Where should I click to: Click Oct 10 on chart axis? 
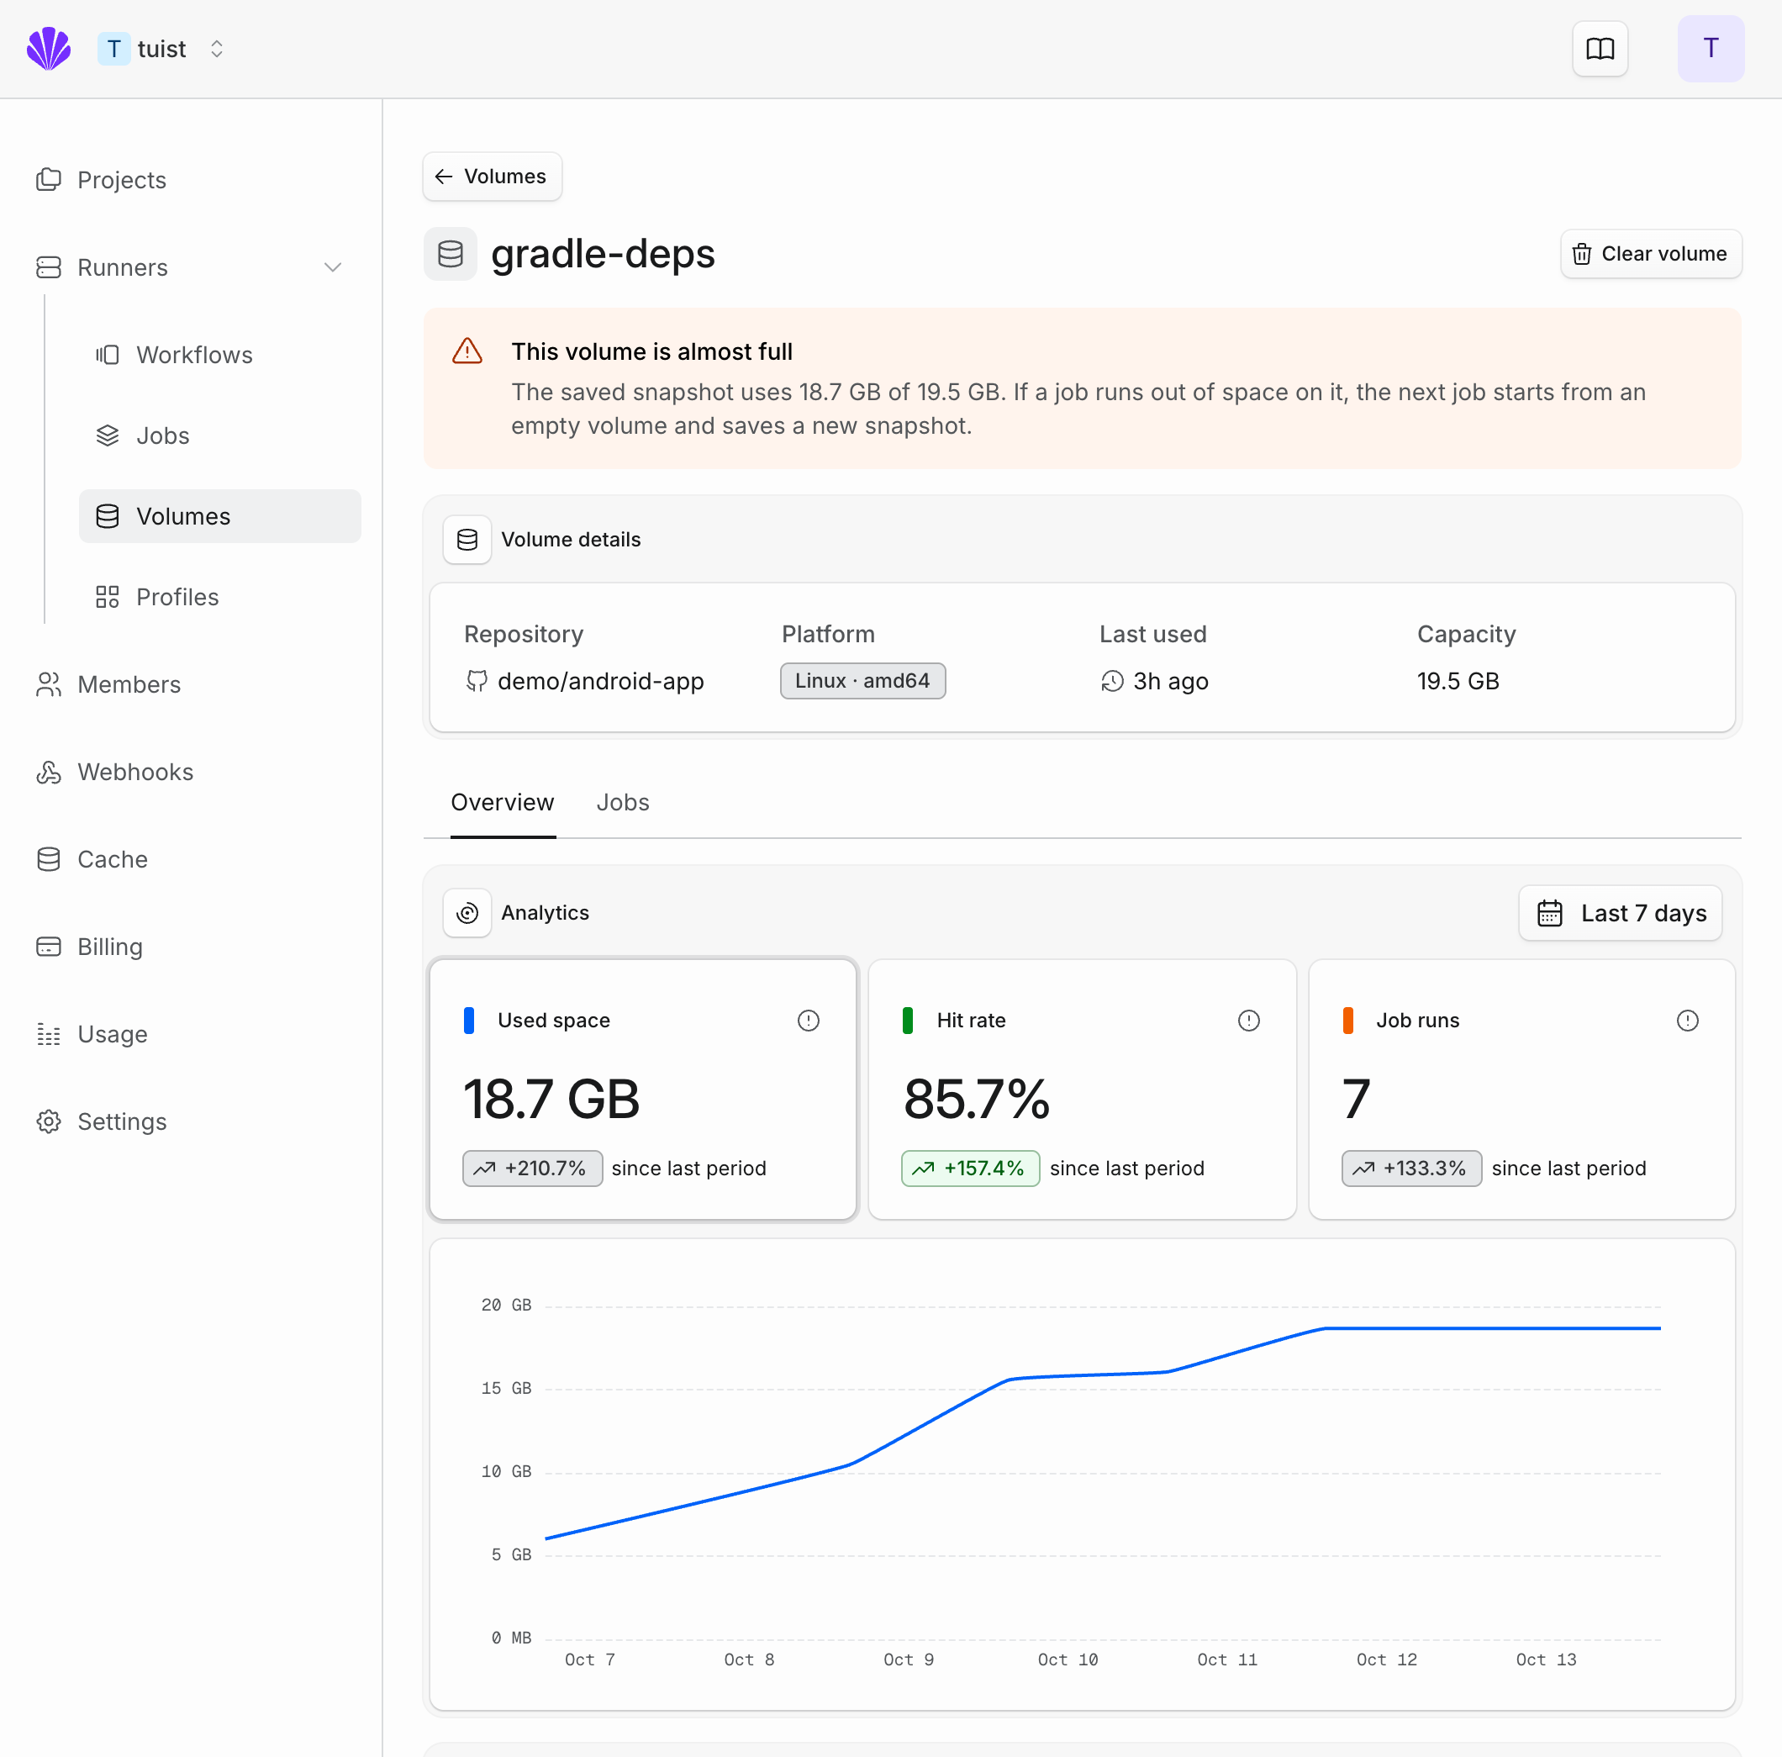click(1068, 1659)
